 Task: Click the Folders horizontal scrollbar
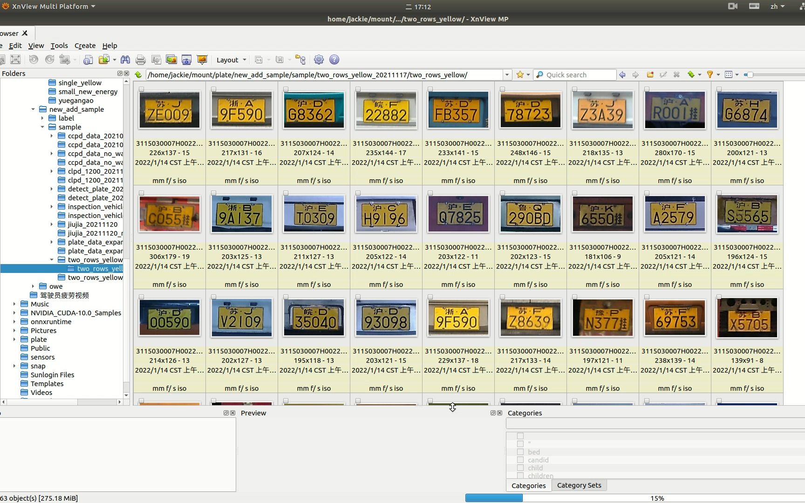click(61, 401)
